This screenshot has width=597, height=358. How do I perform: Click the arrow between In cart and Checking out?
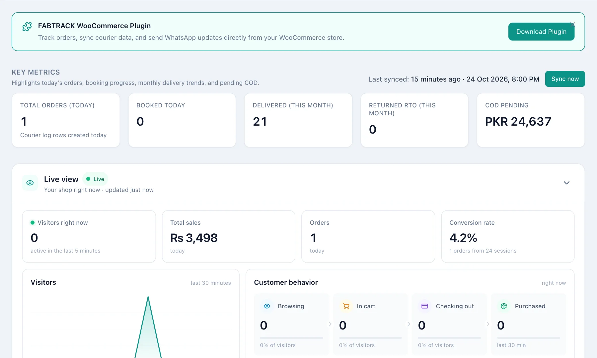409,324
